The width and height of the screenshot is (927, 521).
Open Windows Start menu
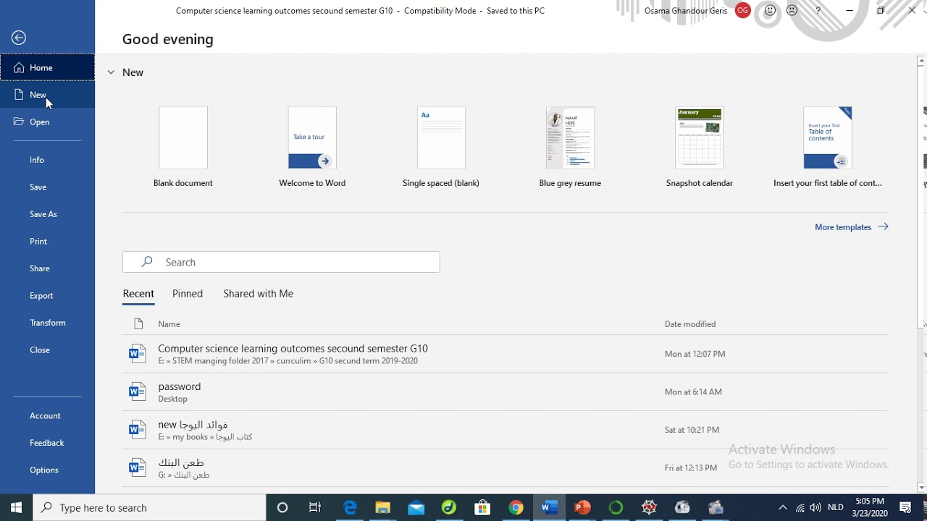coord(16,507)
